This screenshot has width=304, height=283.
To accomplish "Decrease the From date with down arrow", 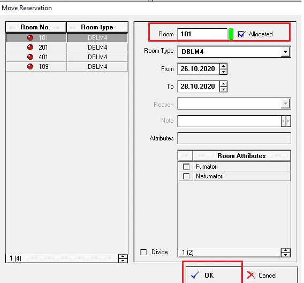I will [223, 72].
